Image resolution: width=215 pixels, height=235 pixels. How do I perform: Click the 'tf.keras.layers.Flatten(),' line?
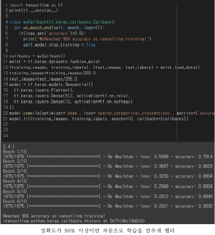pyautogui.click(x=44, y=90)
